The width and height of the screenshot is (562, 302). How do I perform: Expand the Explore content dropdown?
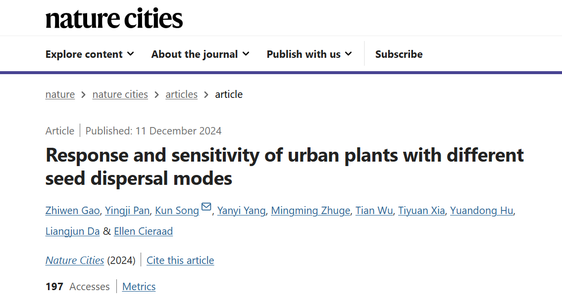point(90,54)
